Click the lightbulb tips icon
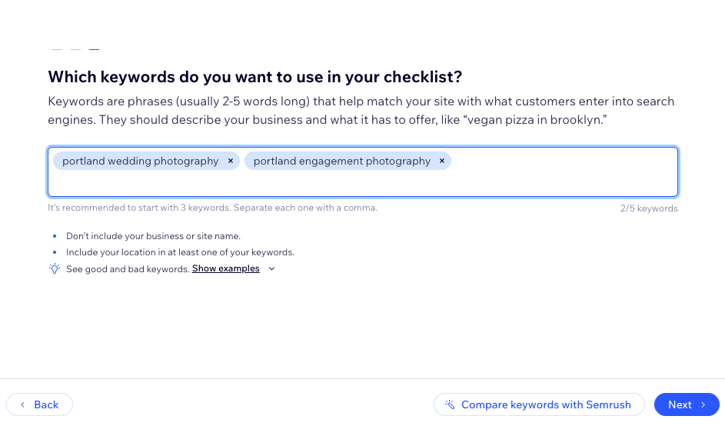The image size is (725, 426). click(55, 268)
